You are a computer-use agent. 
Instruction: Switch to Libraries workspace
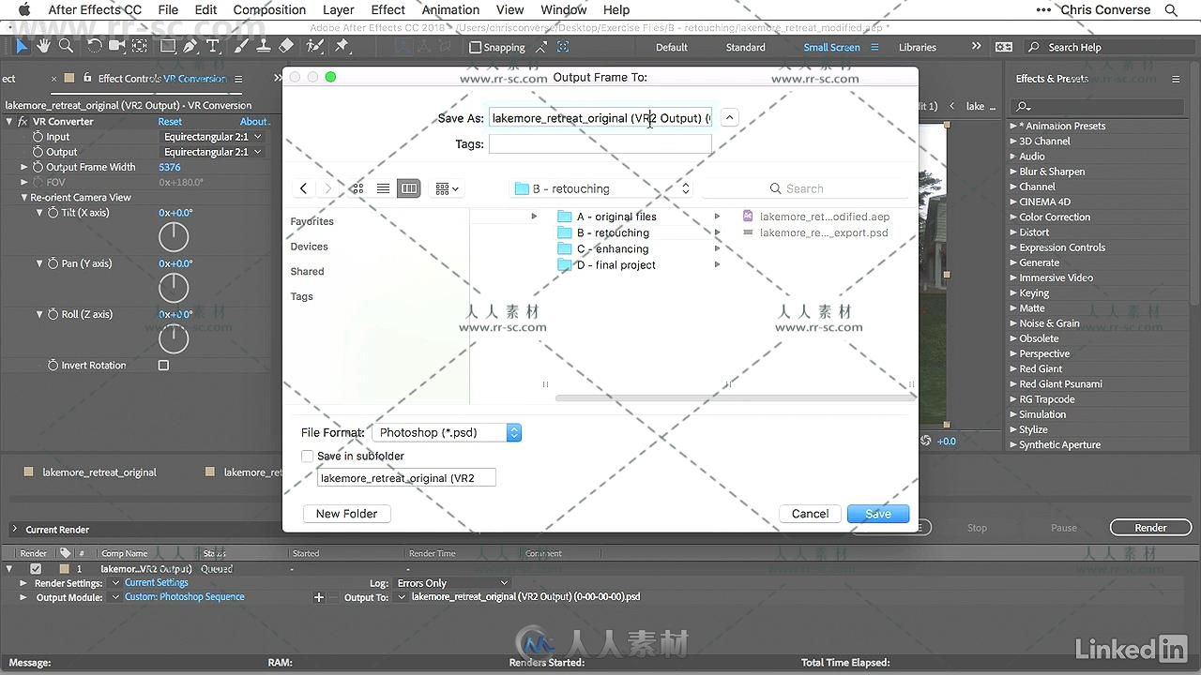pos(918,47)
